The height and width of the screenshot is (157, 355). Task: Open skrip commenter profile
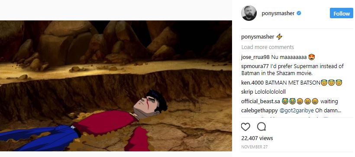pyautogui.click(x=247, y=92)
